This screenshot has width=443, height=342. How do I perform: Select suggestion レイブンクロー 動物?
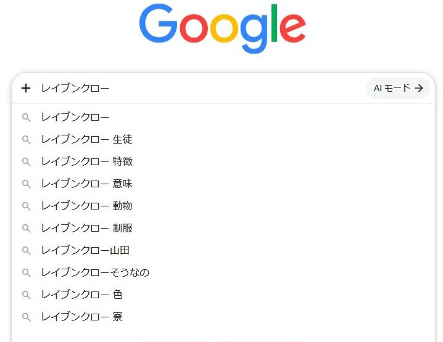(x=223, y=206)
